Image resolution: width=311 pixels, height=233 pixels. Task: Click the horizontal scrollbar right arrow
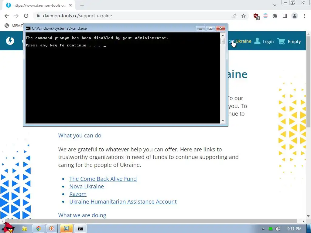click(303, 221)
